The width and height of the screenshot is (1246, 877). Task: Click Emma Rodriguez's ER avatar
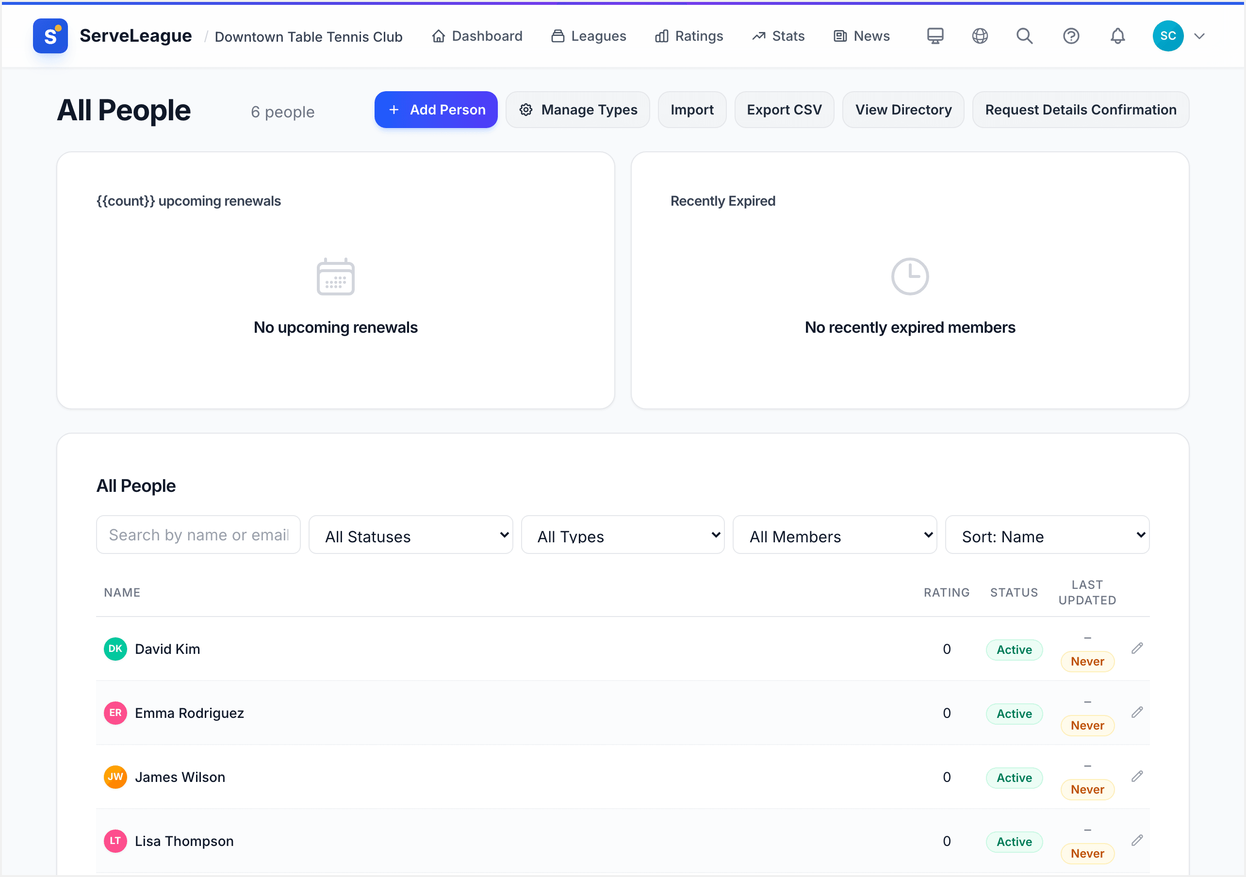coord(115,713)
